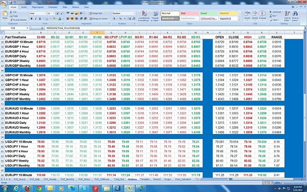Expand the formula bar
Screen dimensions: 307x192
tap(305, 28)
